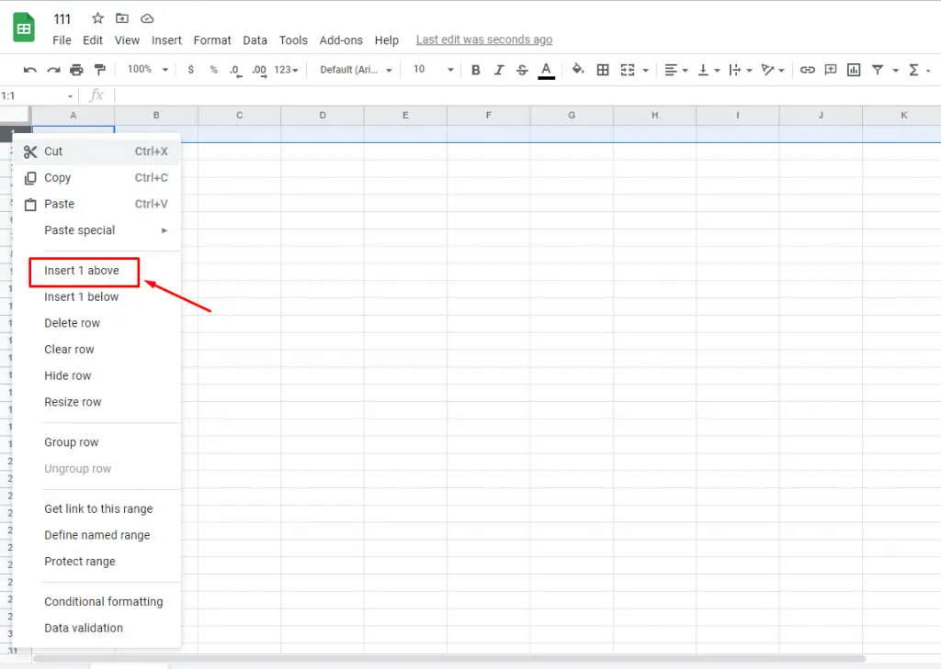Open the Insert menu
The image size is (941, 669).
pyautogui.click(x=166, y=40)
